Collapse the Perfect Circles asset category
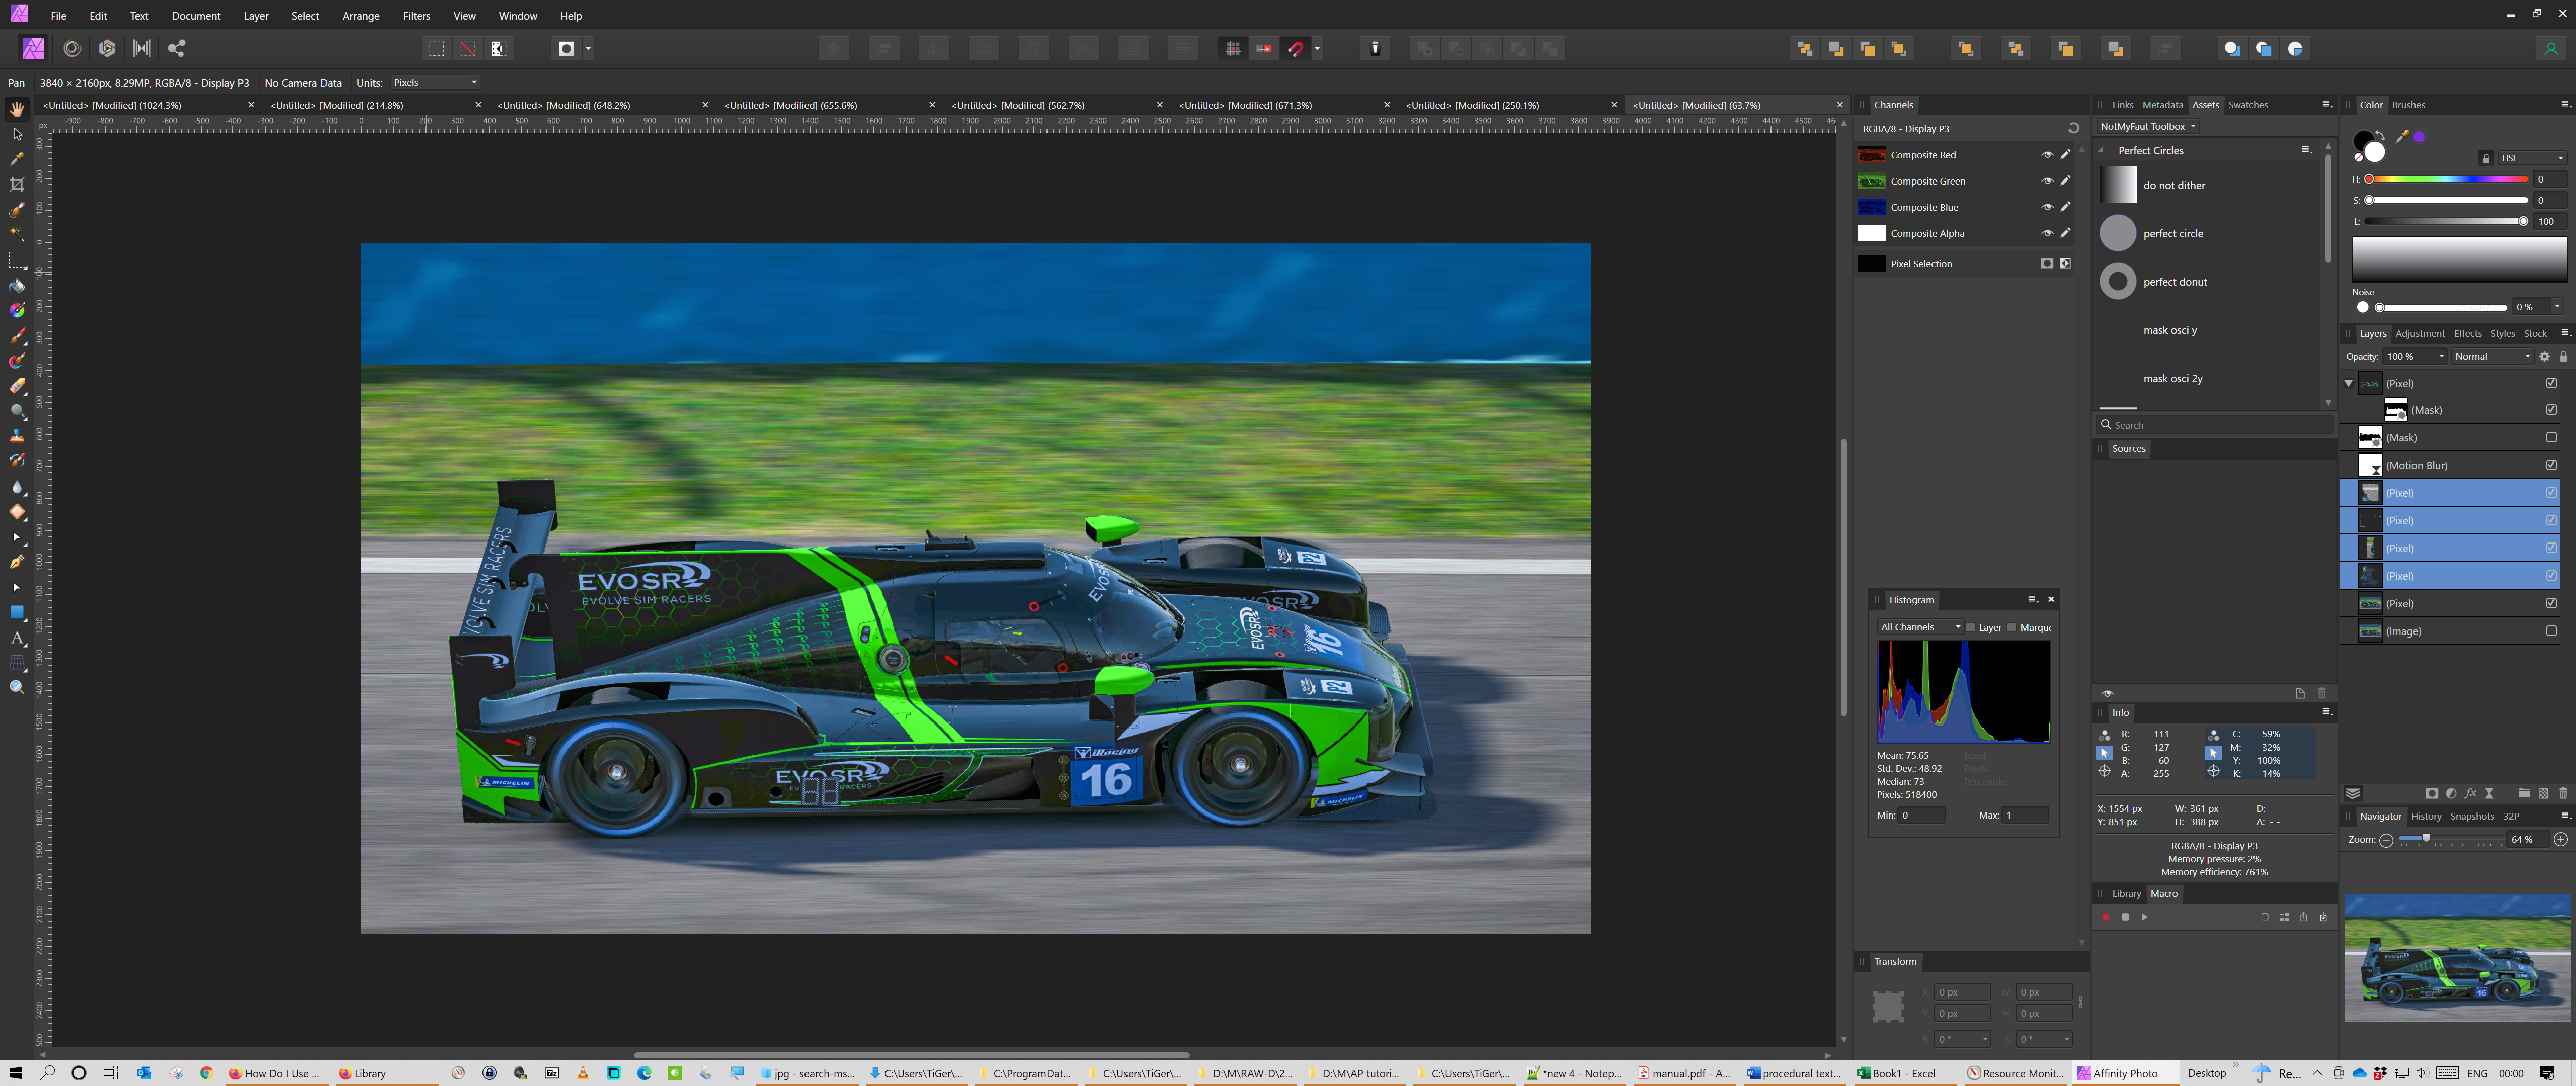 (x=2101, y=150)
